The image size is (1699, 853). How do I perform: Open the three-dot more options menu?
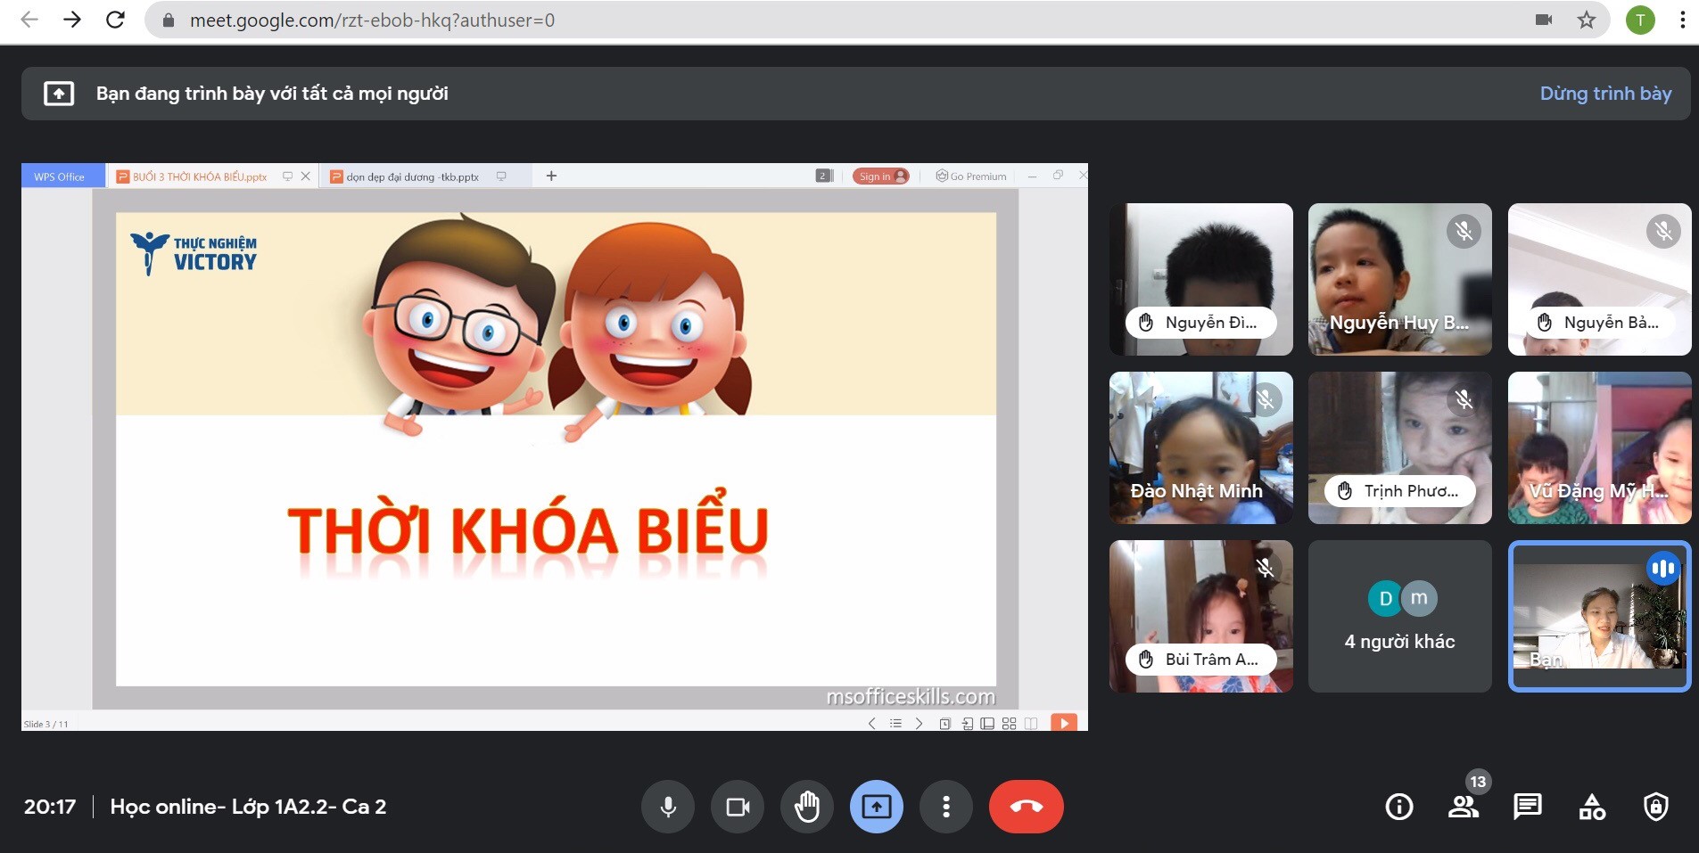(946, 807)
